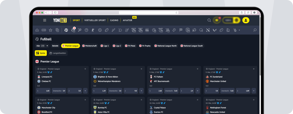Open VIRTUELLER SPORT in top navigation
The height and width of the screenshot is (114, 293).
pyautogui.click(x=95, y=20)
